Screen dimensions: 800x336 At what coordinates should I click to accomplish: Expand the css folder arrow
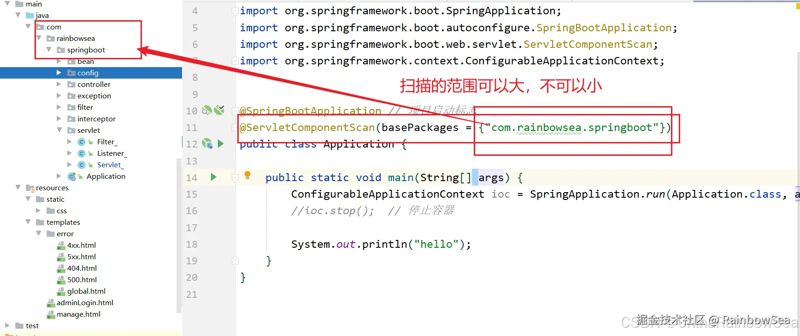point(39,211)
